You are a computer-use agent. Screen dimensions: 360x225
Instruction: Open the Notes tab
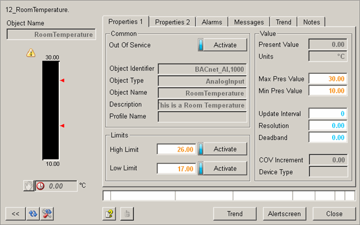(312, 22)
